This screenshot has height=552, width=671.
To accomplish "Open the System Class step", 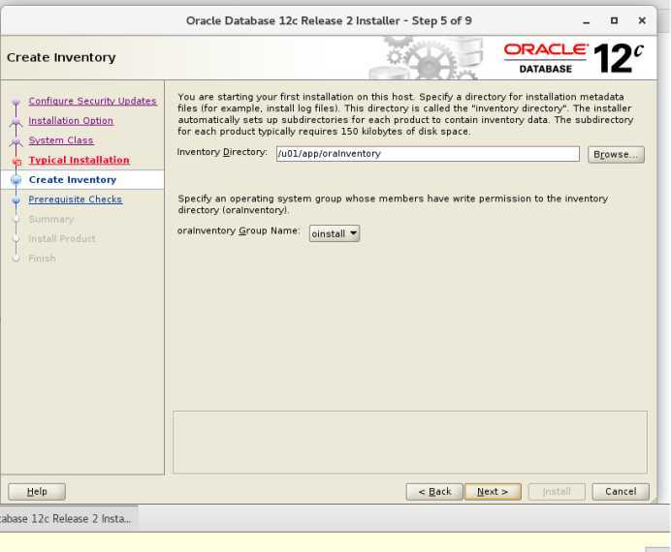I will coord(61,140).
